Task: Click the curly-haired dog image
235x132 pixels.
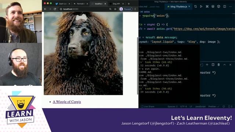Action: [83, 54]
